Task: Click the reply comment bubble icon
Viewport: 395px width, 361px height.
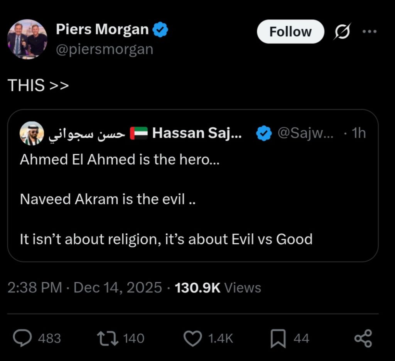Action: pos(22,338)
